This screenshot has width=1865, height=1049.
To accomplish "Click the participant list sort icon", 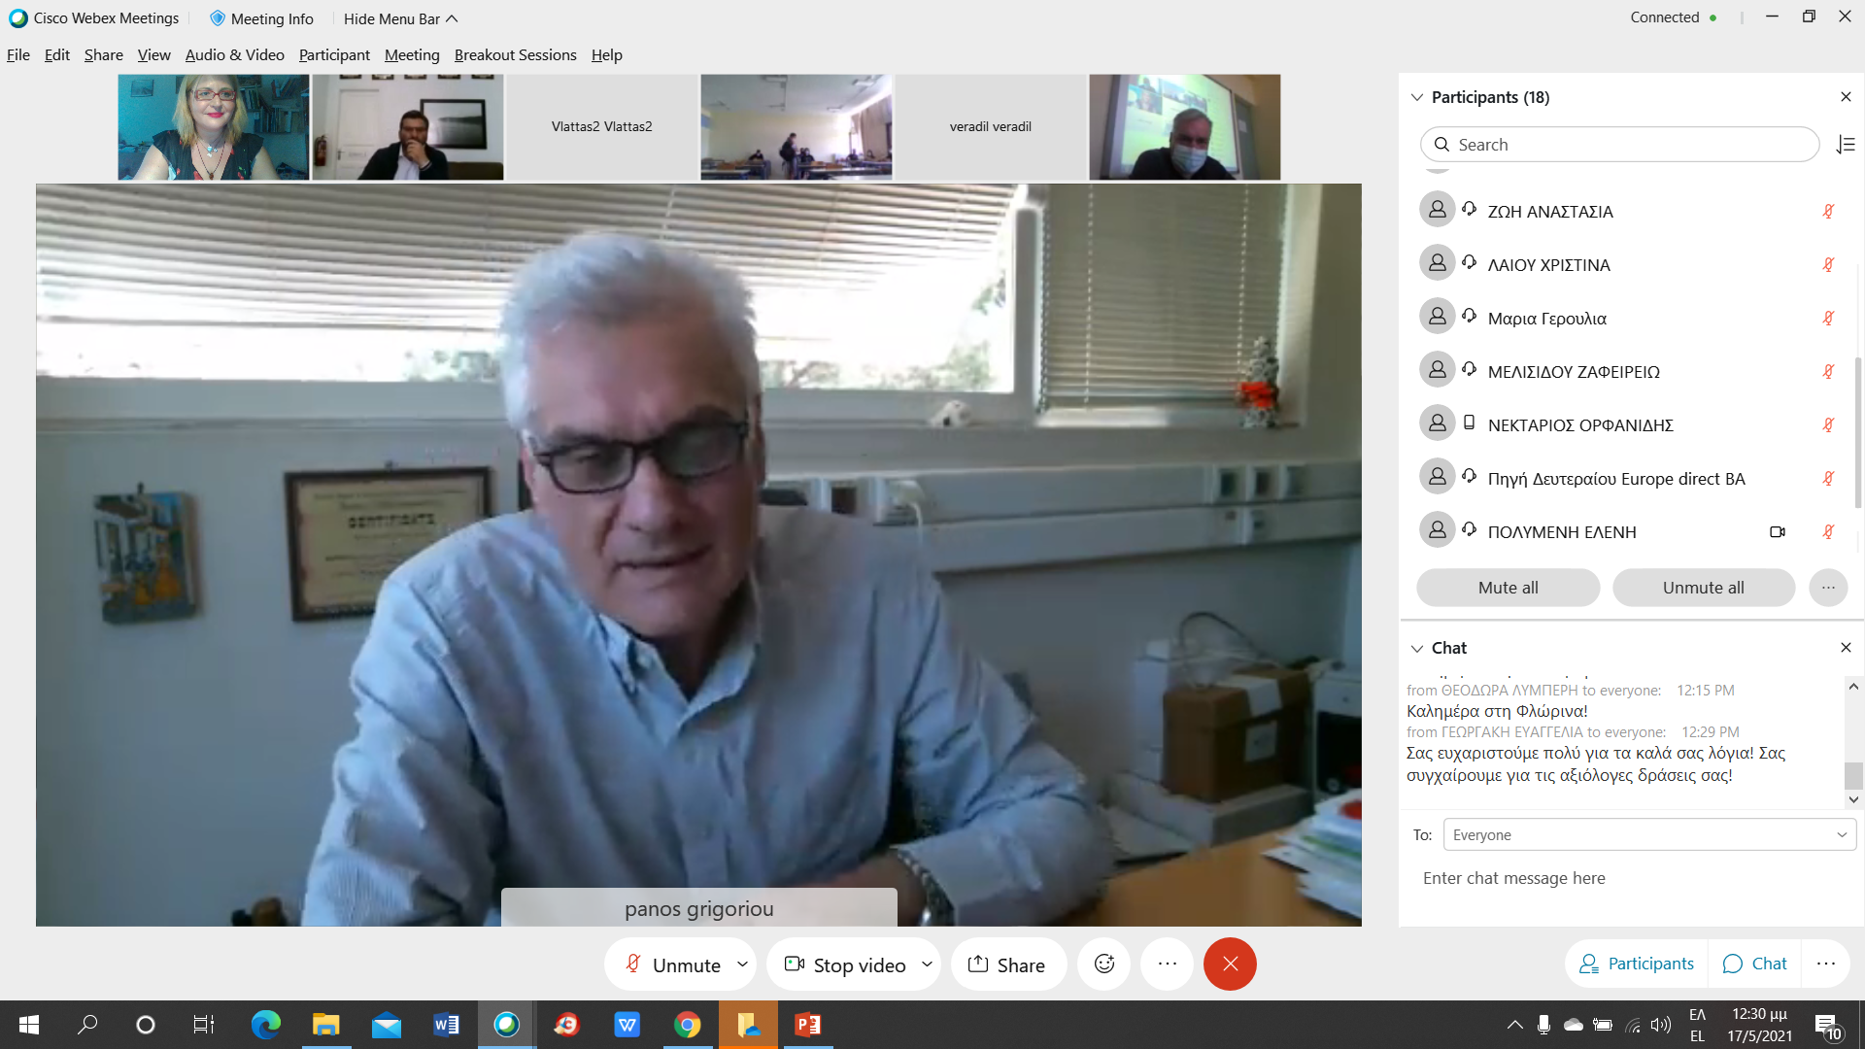I will point(1846,145).
